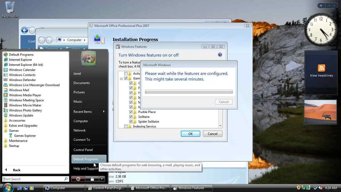Click the search magnifier in Start Search
Screen dimensions: 341x192
(x=66, y=179)
